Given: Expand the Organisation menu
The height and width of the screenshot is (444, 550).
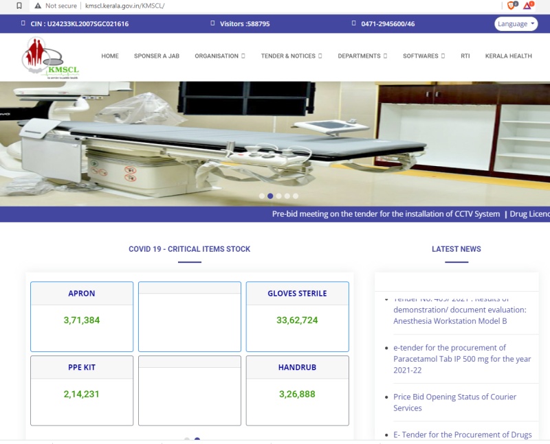Looking at the screenshot, I should tap(219, 56).
